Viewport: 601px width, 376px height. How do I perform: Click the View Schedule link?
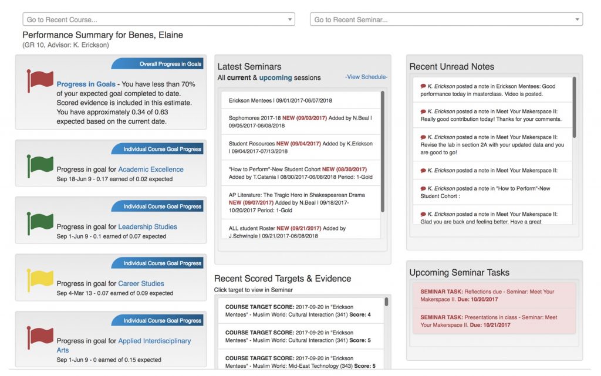point(366,77)
